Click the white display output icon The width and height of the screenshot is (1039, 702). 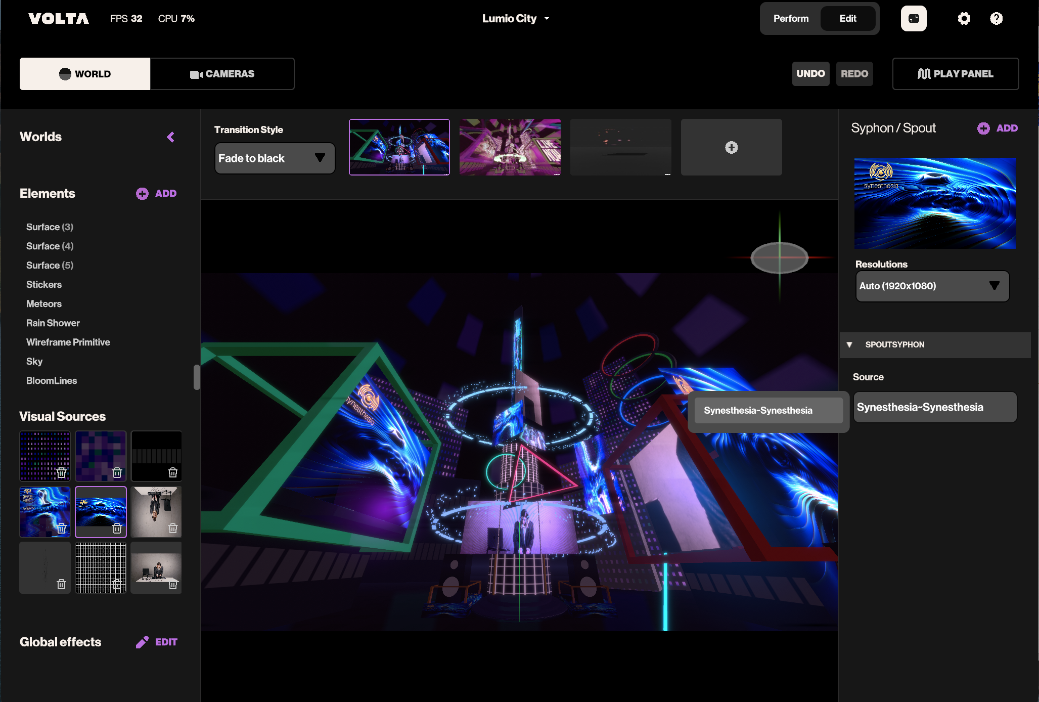click(913, 19)
